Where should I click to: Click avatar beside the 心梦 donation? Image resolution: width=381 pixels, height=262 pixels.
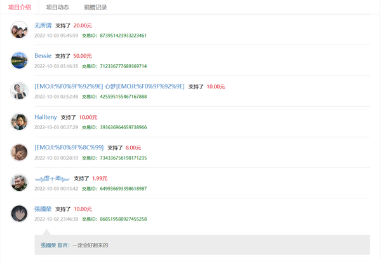19,91
